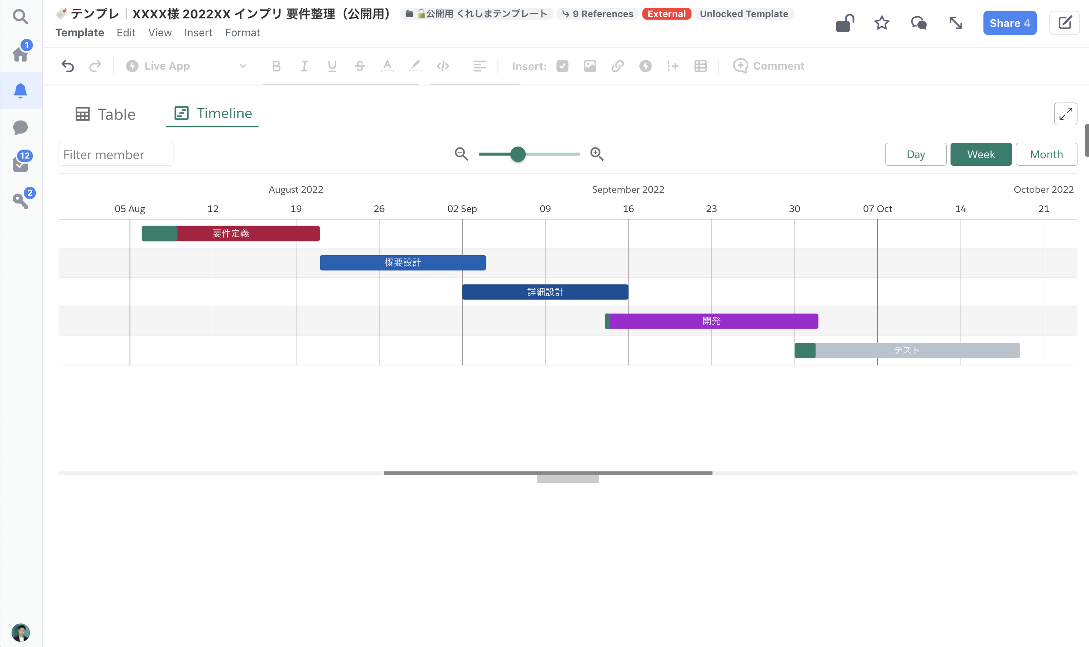Expand the Live App dropdown
Viewport: 1089px width, 647px height.
(x=186, y=66)
